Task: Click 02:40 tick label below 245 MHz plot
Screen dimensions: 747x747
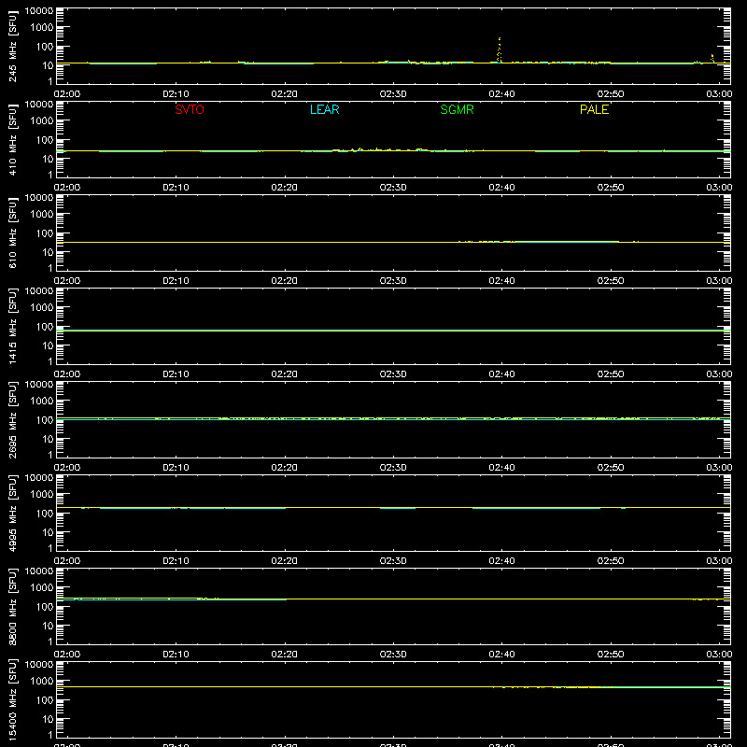Action: tap(501, 94)
